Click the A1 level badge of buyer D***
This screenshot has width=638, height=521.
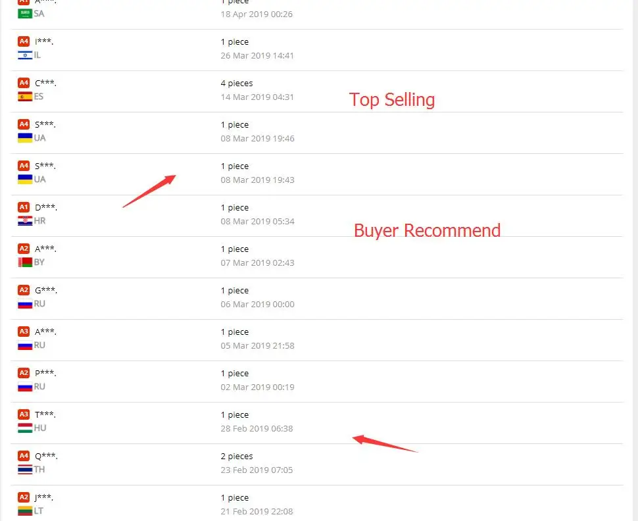point(24,207)
